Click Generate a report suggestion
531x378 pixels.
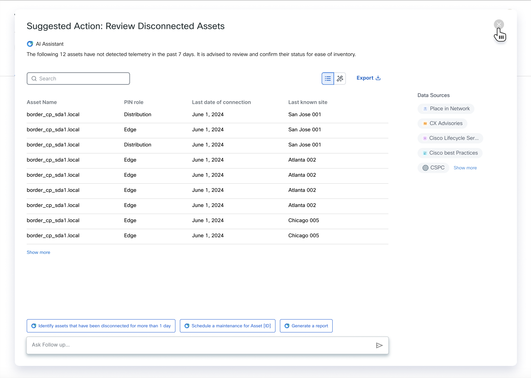pyautogui.click(x=306, y=326)
